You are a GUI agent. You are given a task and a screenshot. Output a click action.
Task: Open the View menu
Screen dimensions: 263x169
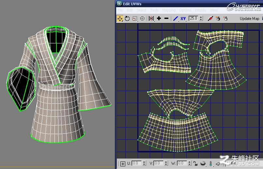[x=214, y=10]
